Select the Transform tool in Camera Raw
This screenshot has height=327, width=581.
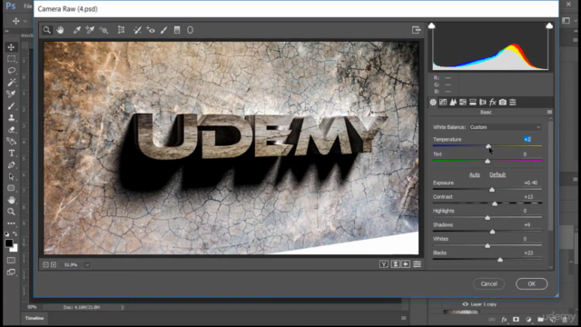(x=121, y=30)
